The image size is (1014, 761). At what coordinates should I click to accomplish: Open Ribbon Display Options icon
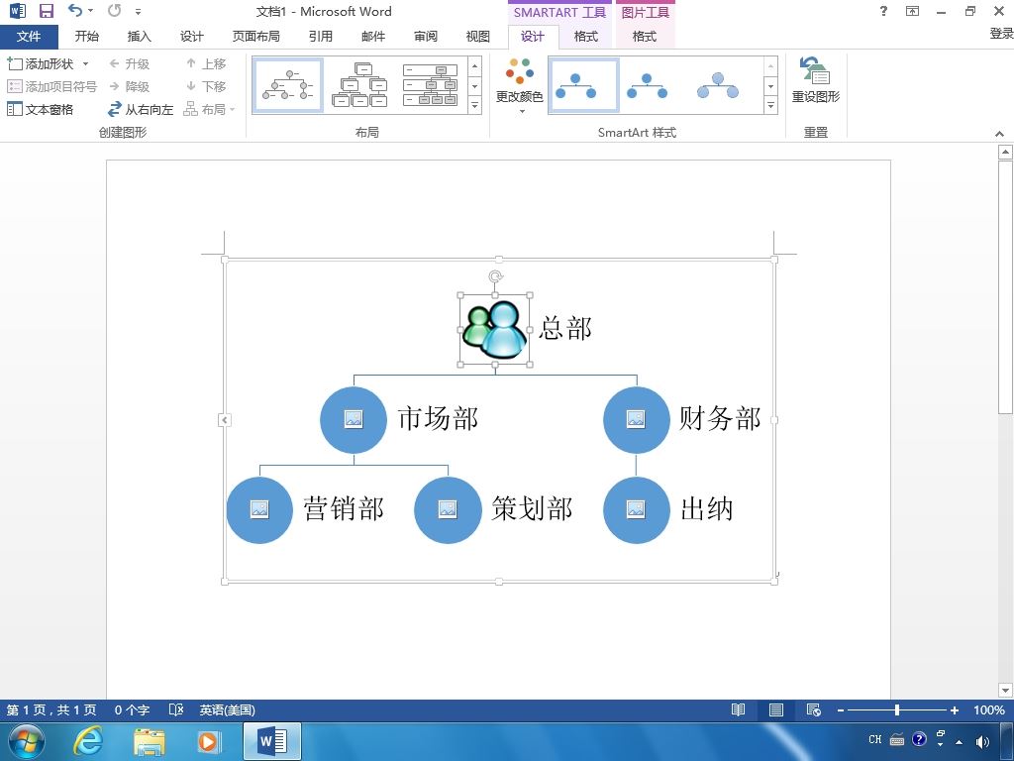[x=912, y=11]
